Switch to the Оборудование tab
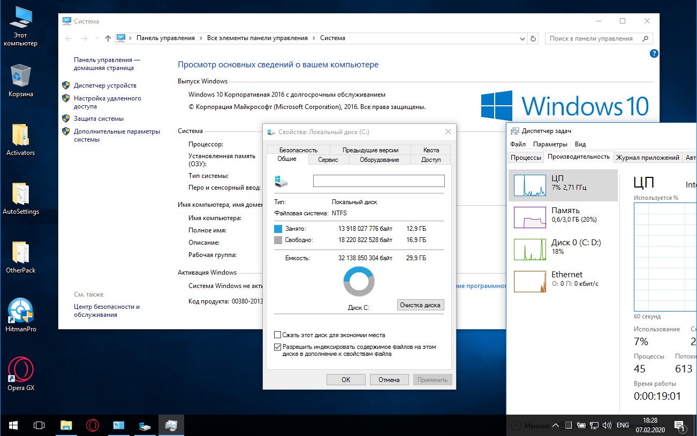The image size is (697, 436). coord(379,160)
